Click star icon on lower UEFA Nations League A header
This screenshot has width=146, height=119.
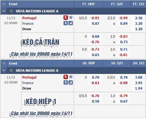(11, 70)
